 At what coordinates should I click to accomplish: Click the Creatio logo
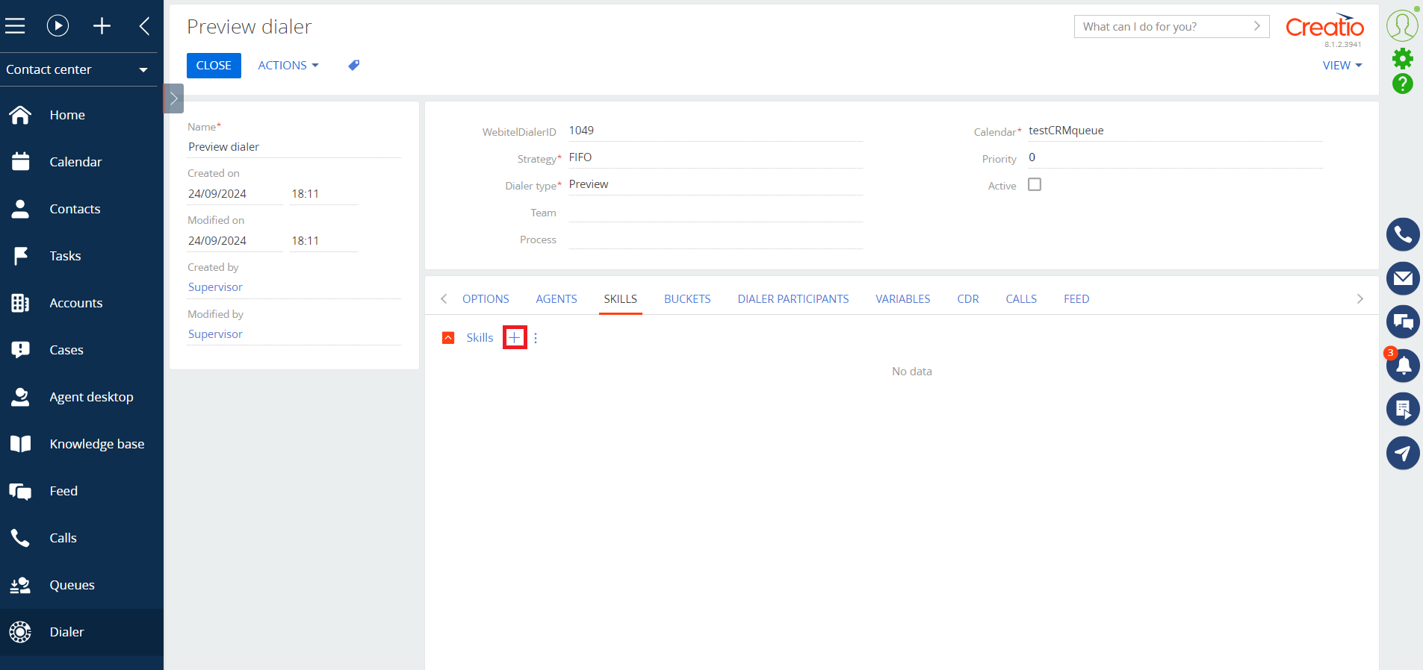tap(1324, 26)
